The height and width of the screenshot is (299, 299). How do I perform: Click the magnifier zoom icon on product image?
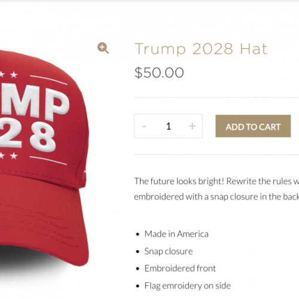(103, 48)
